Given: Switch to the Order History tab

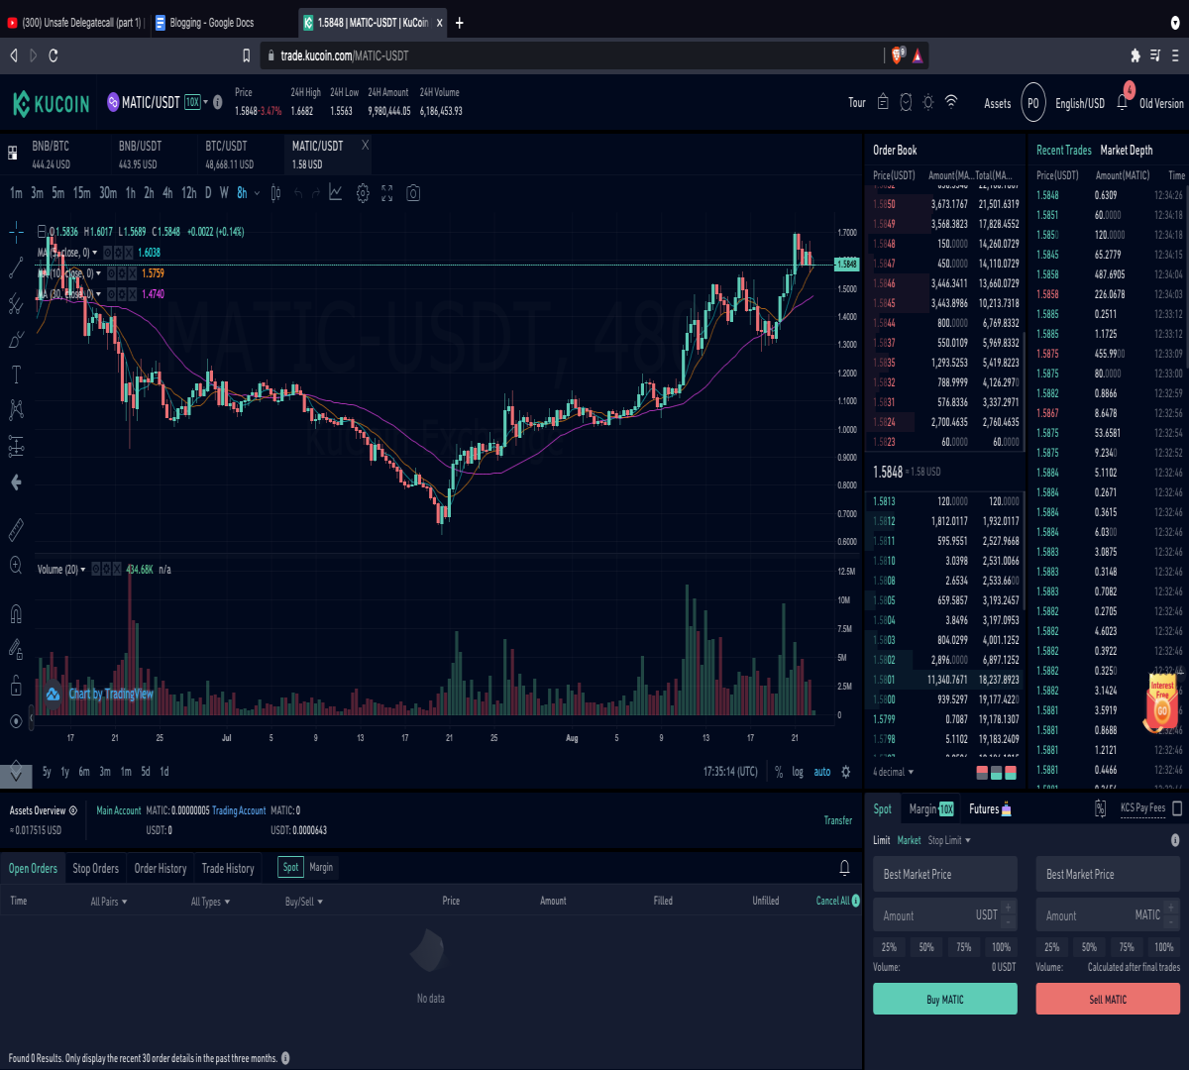Looking at the screenshot, I should click(161, 868).
